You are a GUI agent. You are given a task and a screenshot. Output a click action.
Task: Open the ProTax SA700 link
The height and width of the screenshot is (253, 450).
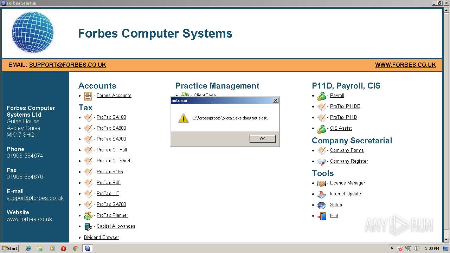[x=111, y=205]
